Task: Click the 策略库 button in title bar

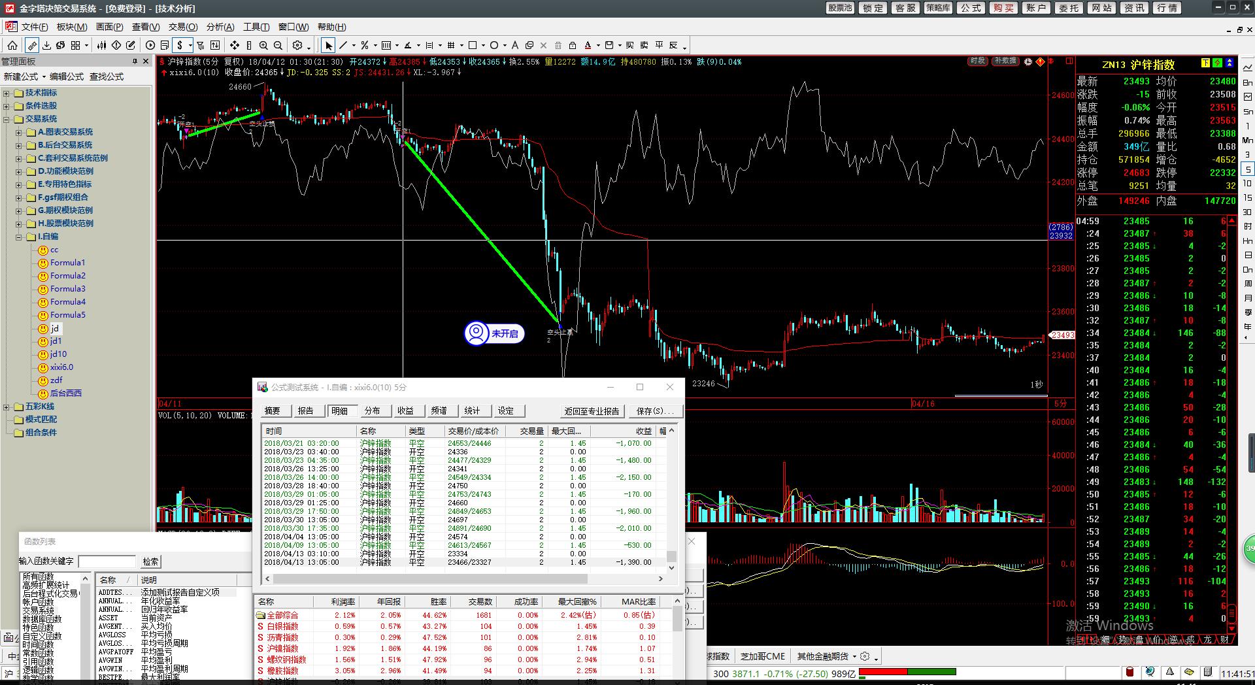Action: pos(938,8)
